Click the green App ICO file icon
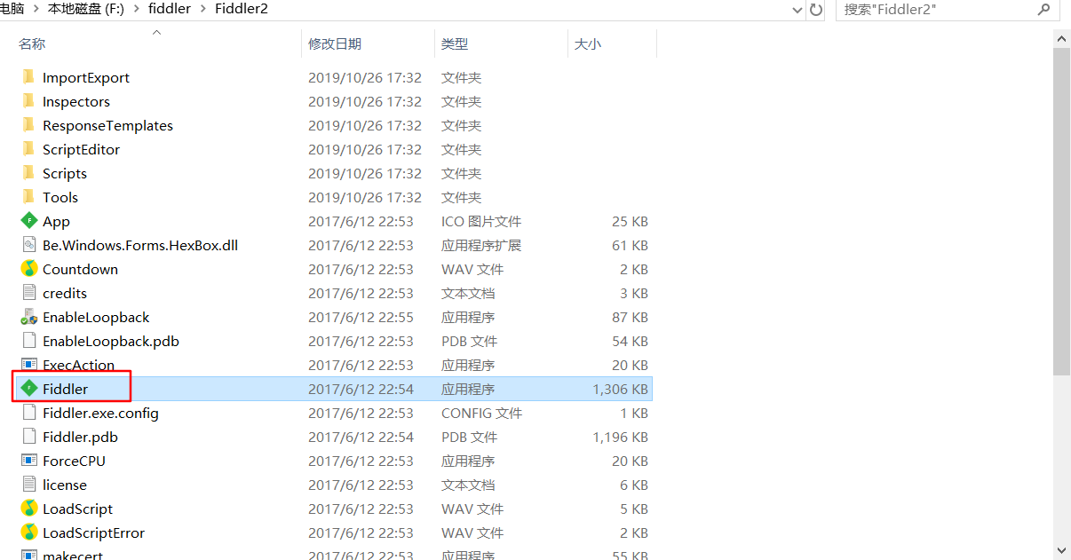This screenshot has height=560, width=1071. point(28,221)
